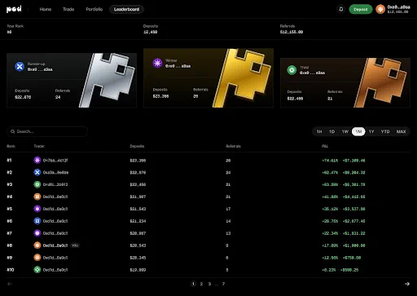Open the wallet address dropdown in the header
Image resolution: width=417 pixels, height=296 pixels.
tap(398, 9)
